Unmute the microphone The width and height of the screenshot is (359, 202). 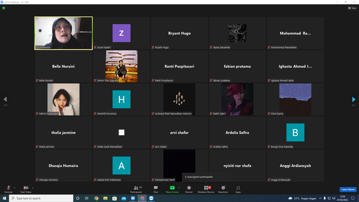[8, 189]
